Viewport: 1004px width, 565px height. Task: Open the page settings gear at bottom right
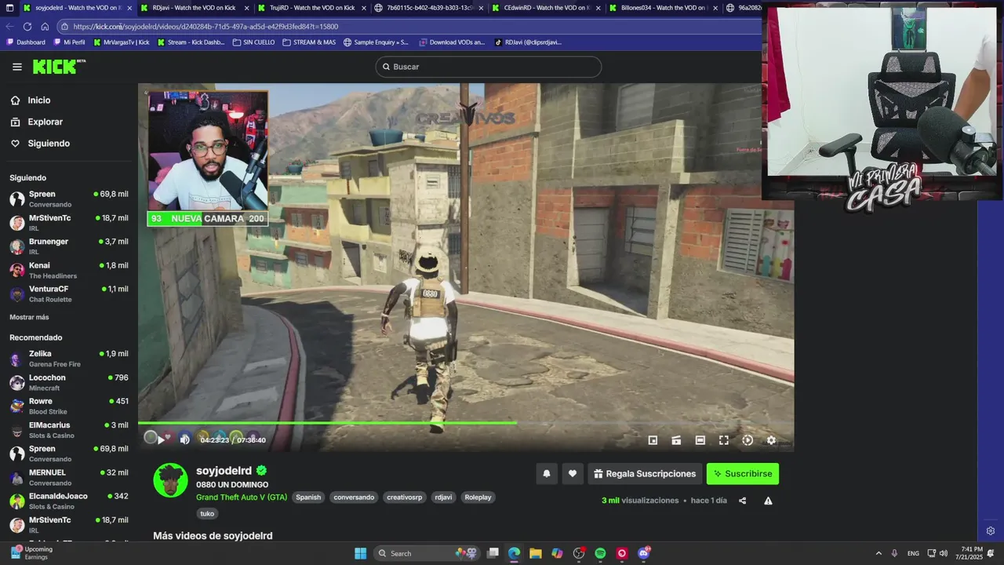[x=991, y=531]
